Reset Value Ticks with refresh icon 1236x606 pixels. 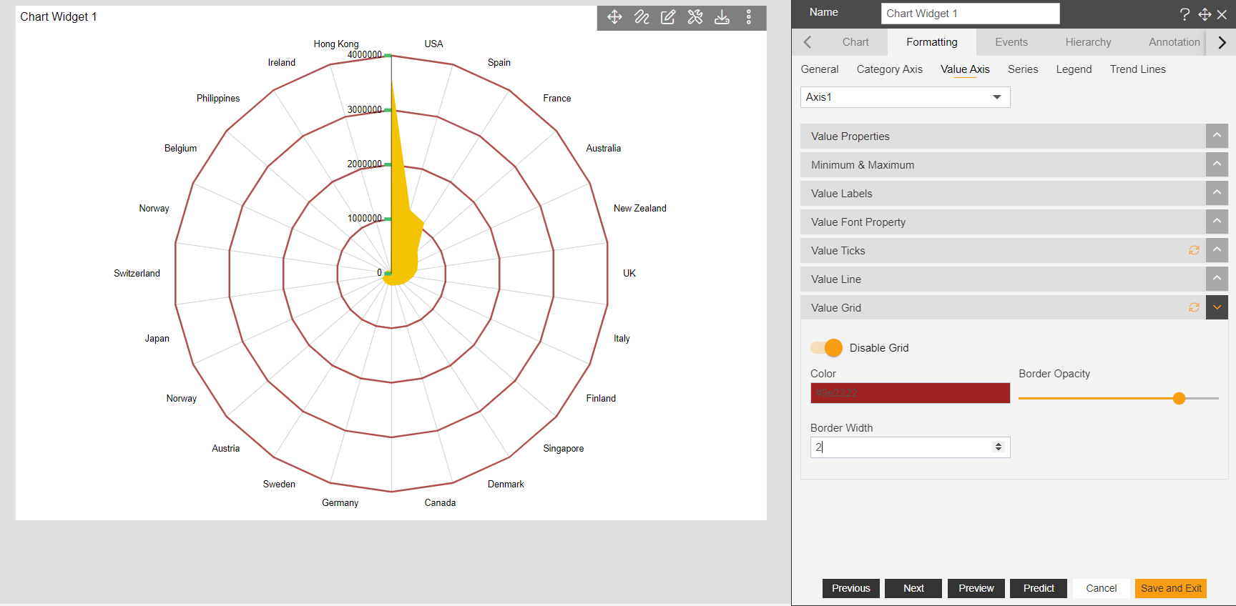click(1194, 250)
